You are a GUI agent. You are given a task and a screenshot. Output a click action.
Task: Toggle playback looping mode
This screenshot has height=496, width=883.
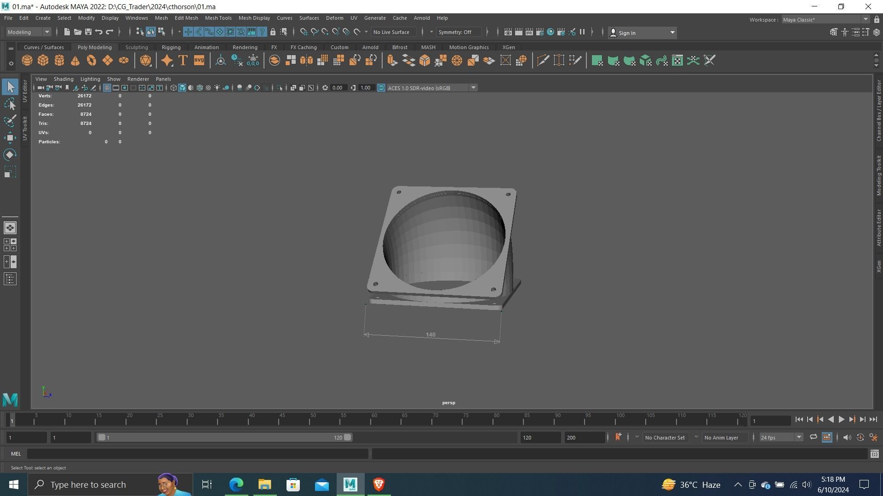[x=813, y=437]
